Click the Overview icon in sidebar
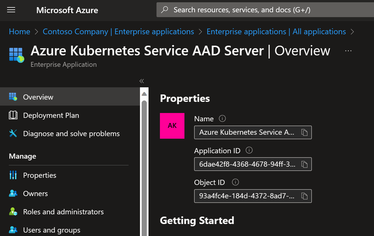The image size is (374, 236). [13, 97]
